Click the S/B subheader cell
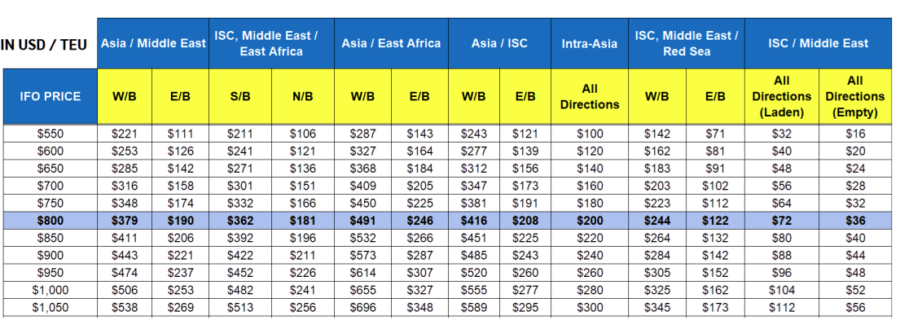This screenshot has width=900, height=329. click(x=240, y=96)
